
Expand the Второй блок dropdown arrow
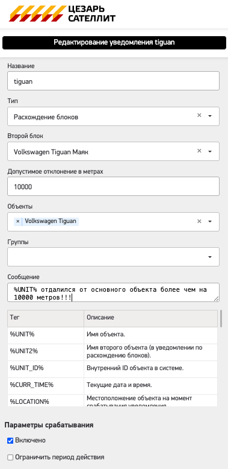[210, 152]
